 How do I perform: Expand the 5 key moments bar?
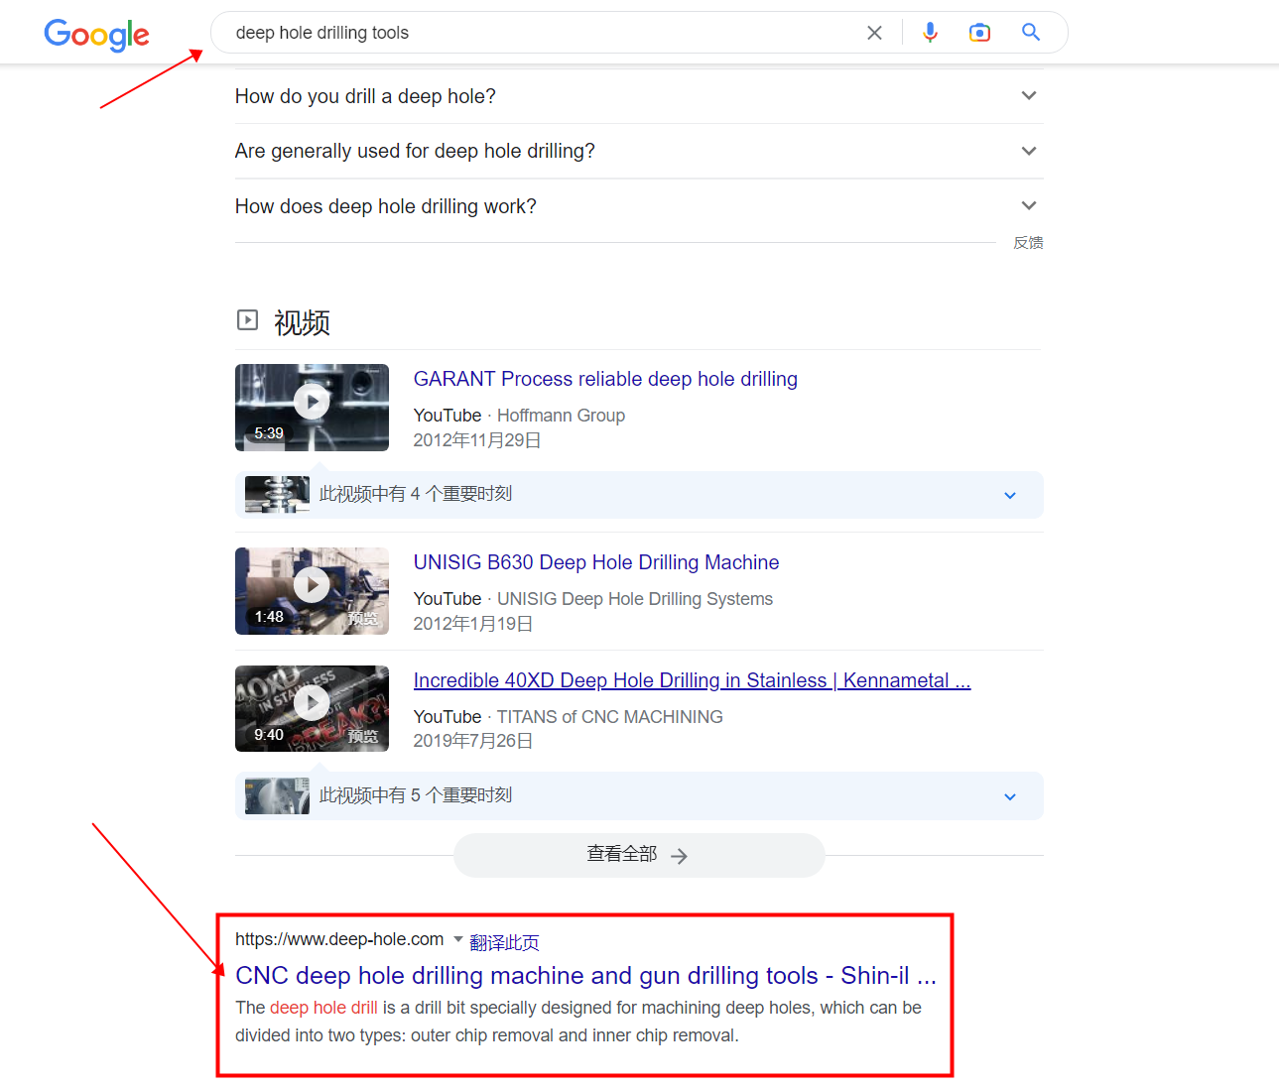(x=639, y=795)
